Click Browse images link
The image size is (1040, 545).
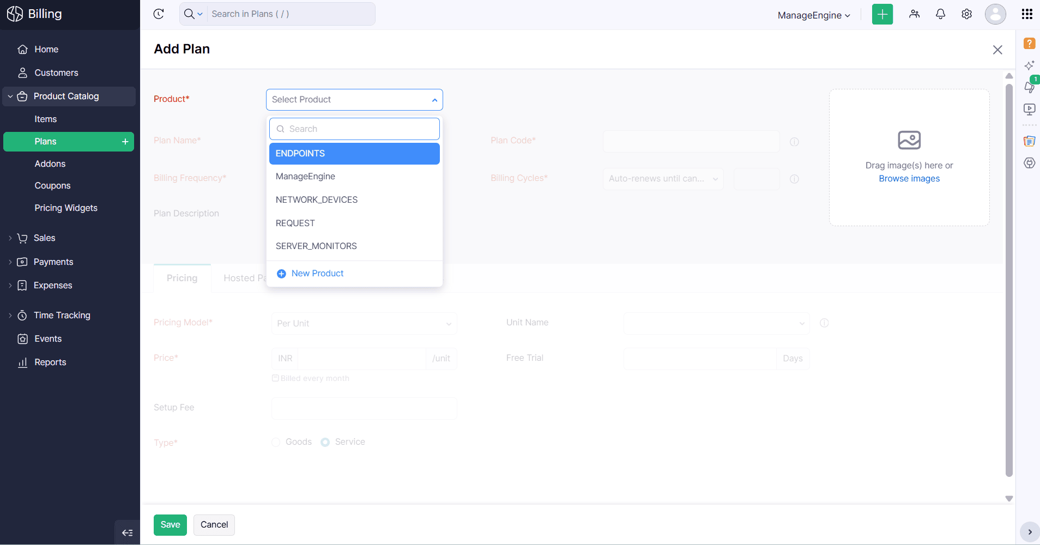click(x=909, y=179)
